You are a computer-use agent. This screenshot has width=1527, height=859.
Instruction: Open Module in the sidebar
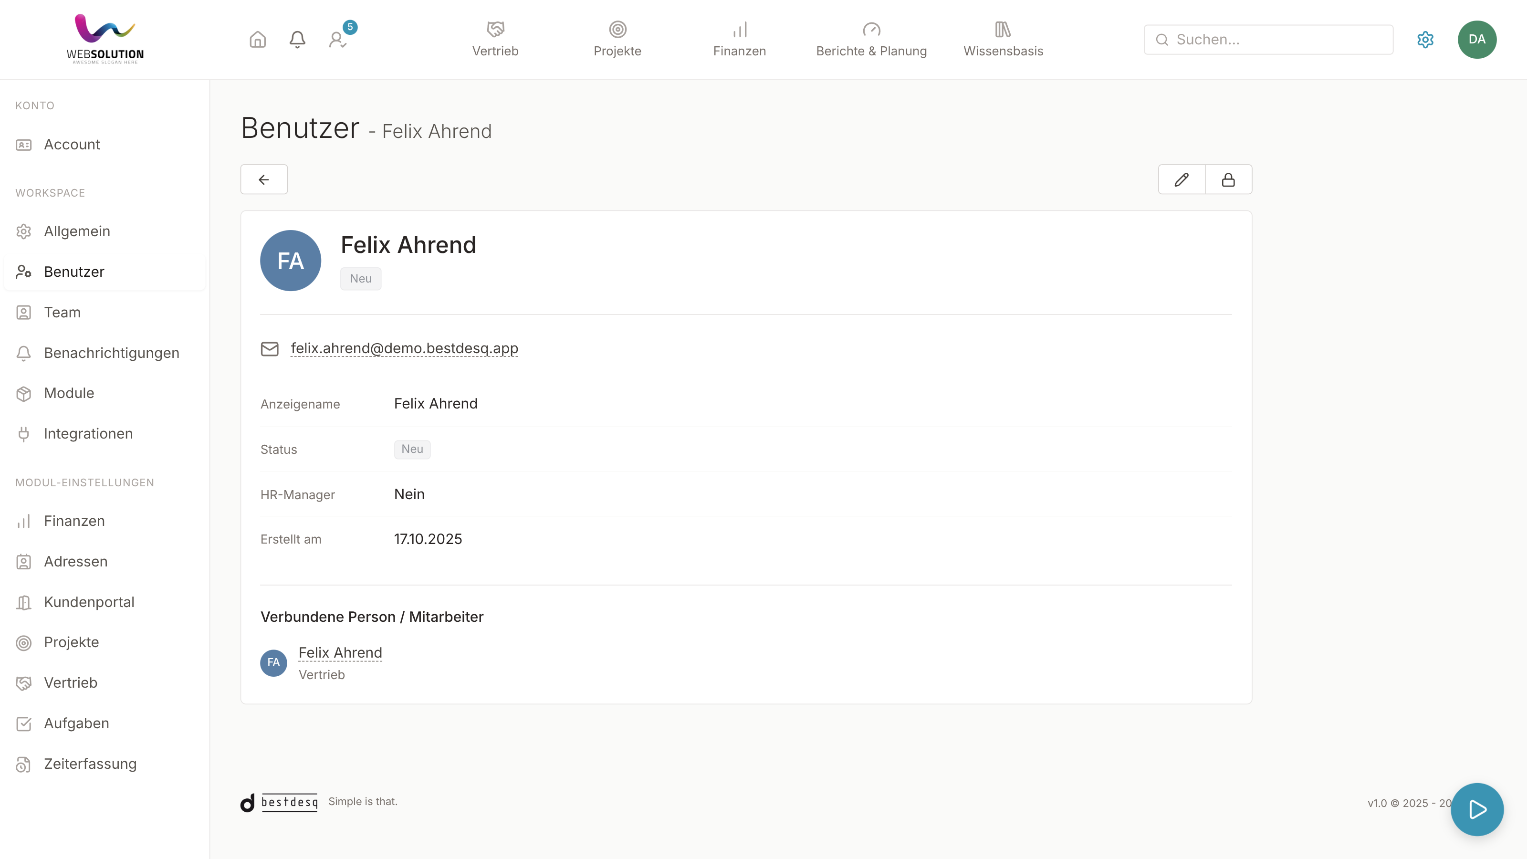(105, 393)
